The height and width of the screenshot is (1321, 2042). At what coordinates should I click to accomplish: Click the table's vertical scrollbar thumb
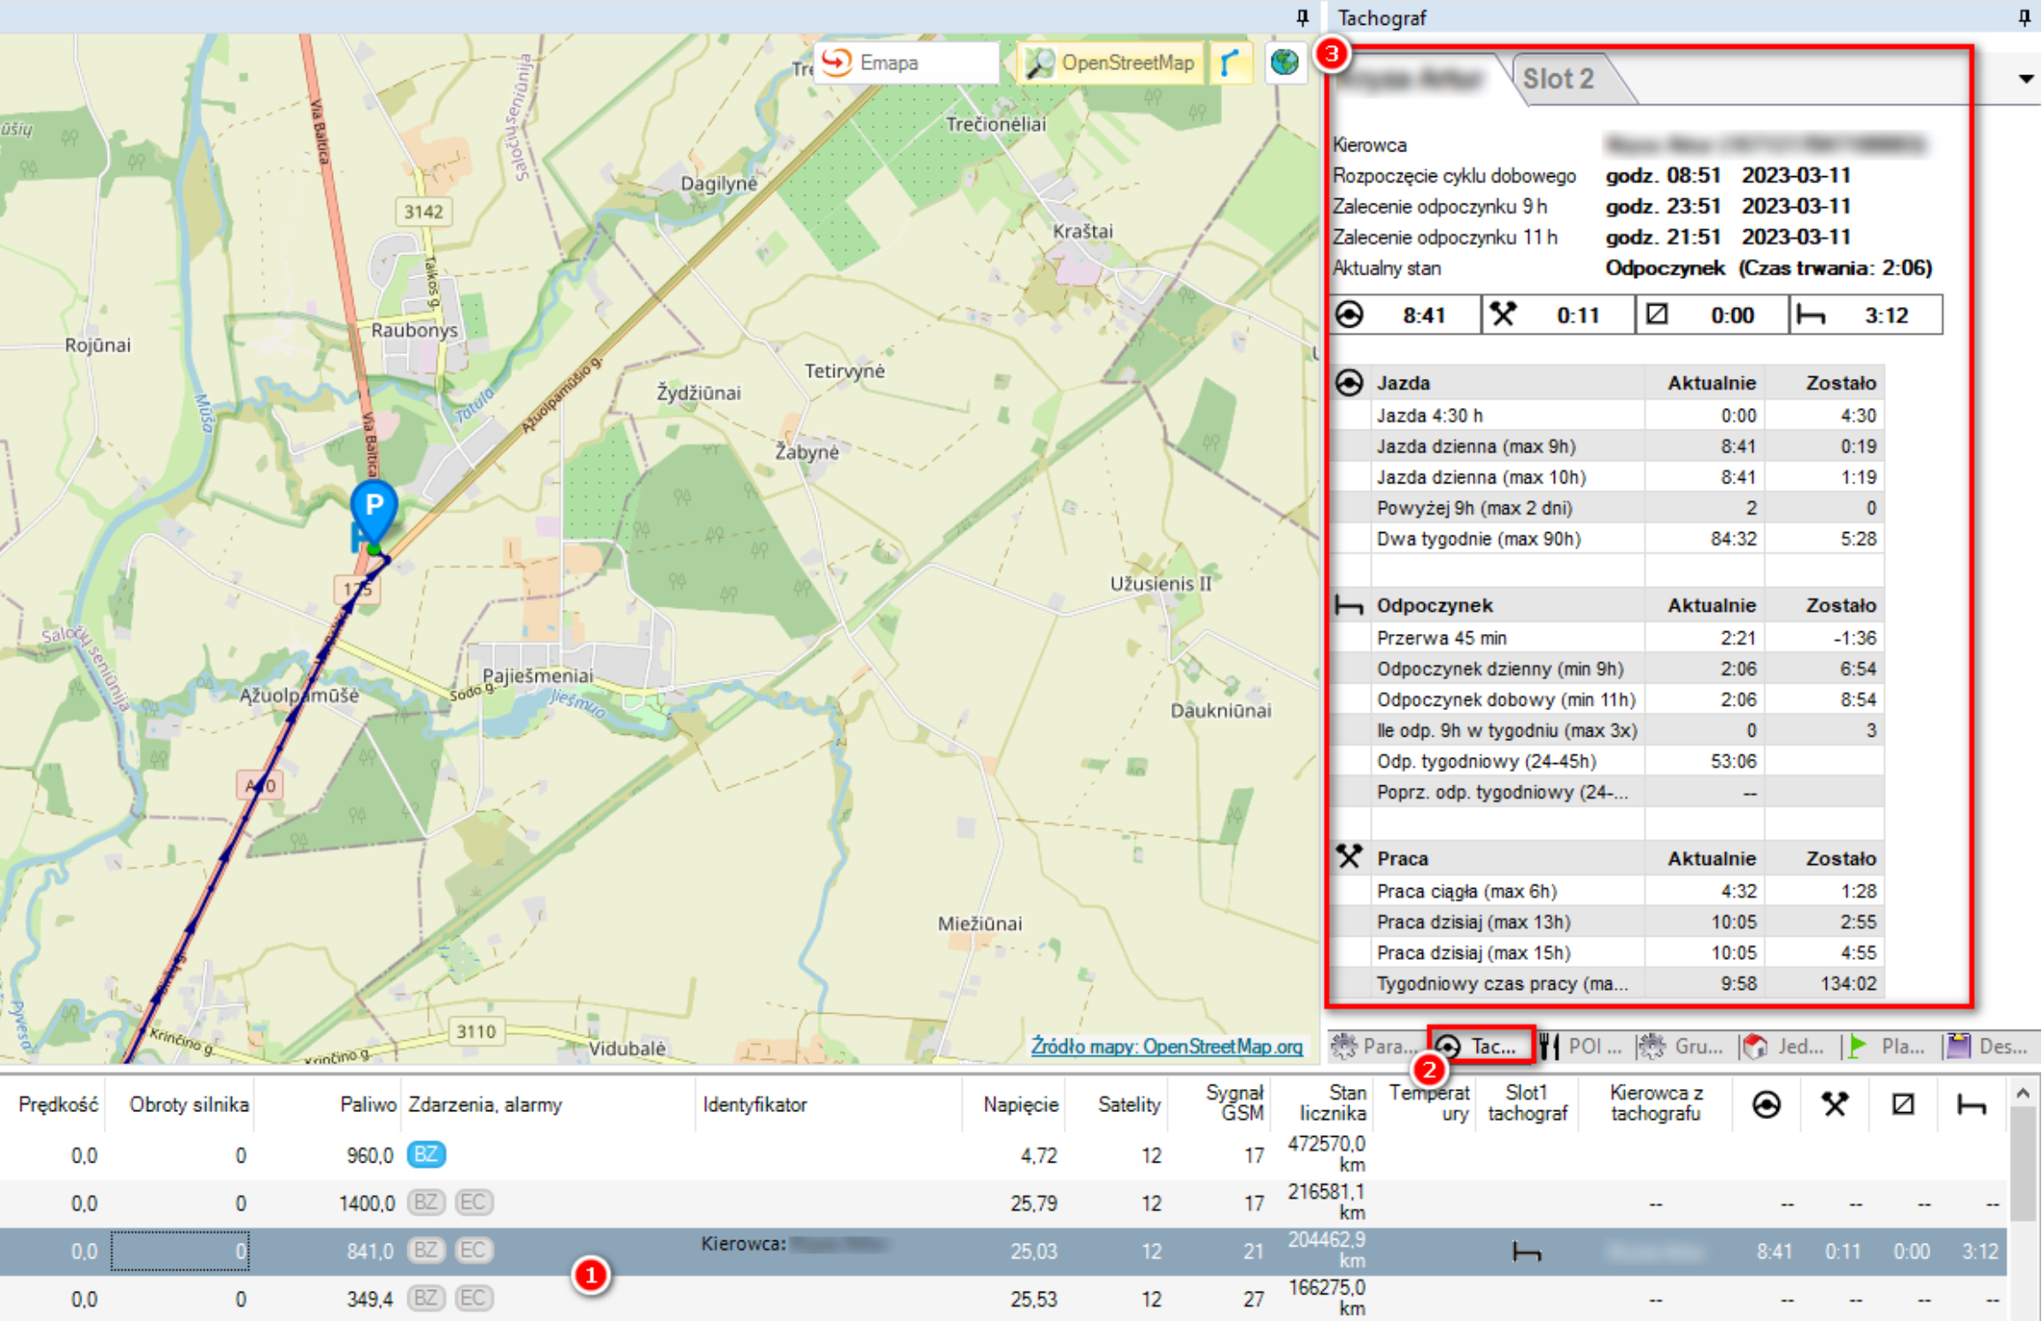(x=2023, y=1164)
